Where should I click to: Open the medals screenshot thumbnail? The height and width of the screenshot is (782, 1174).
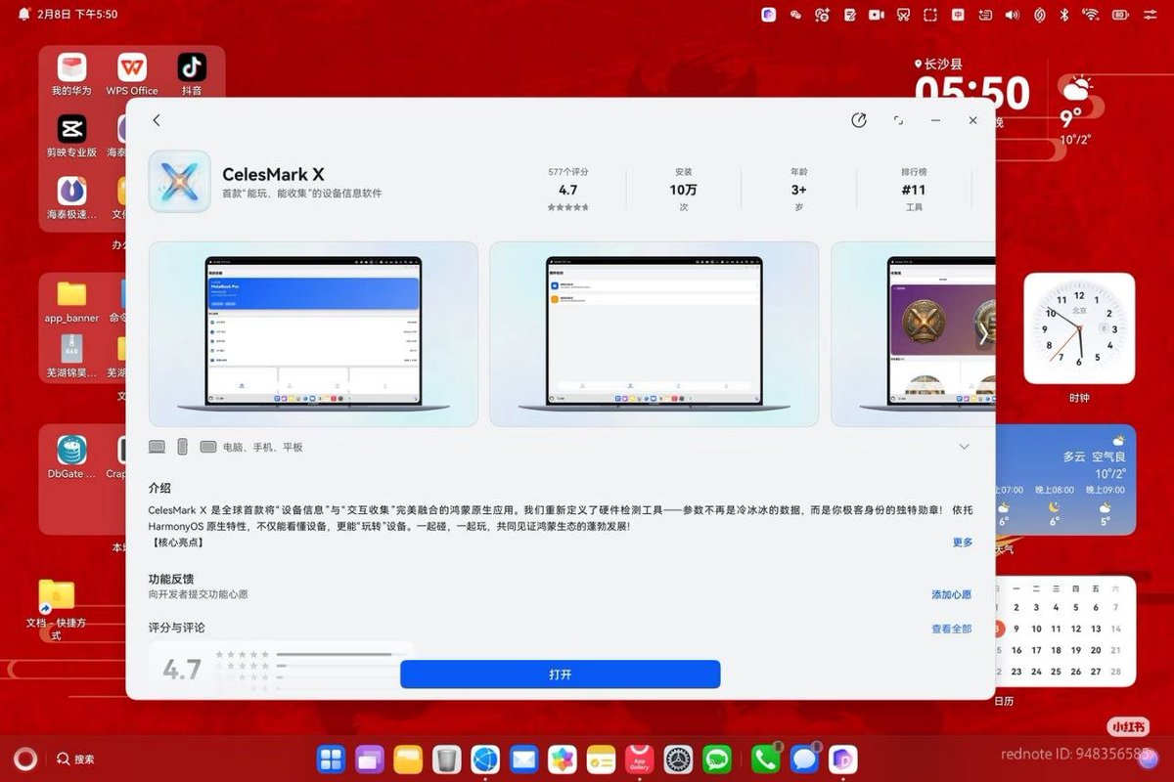pyautogui.click(x=913, y=334)
